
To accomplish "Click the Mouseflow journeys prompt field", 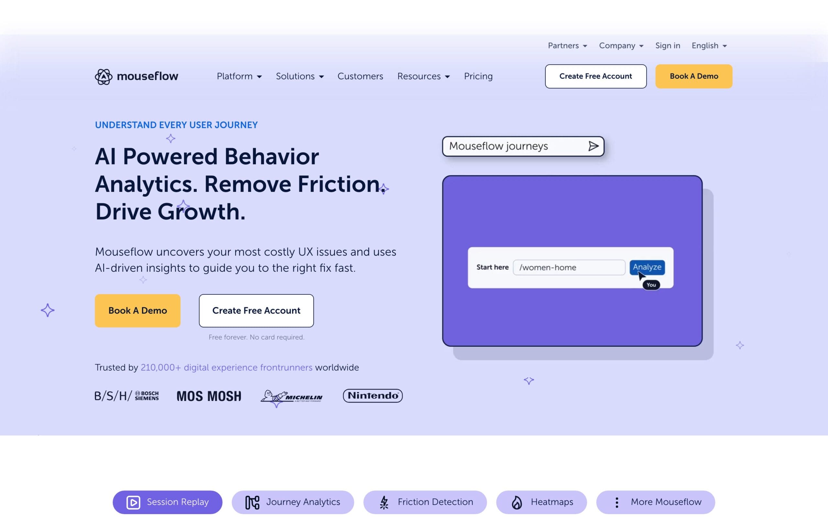I will pos(523,146).
